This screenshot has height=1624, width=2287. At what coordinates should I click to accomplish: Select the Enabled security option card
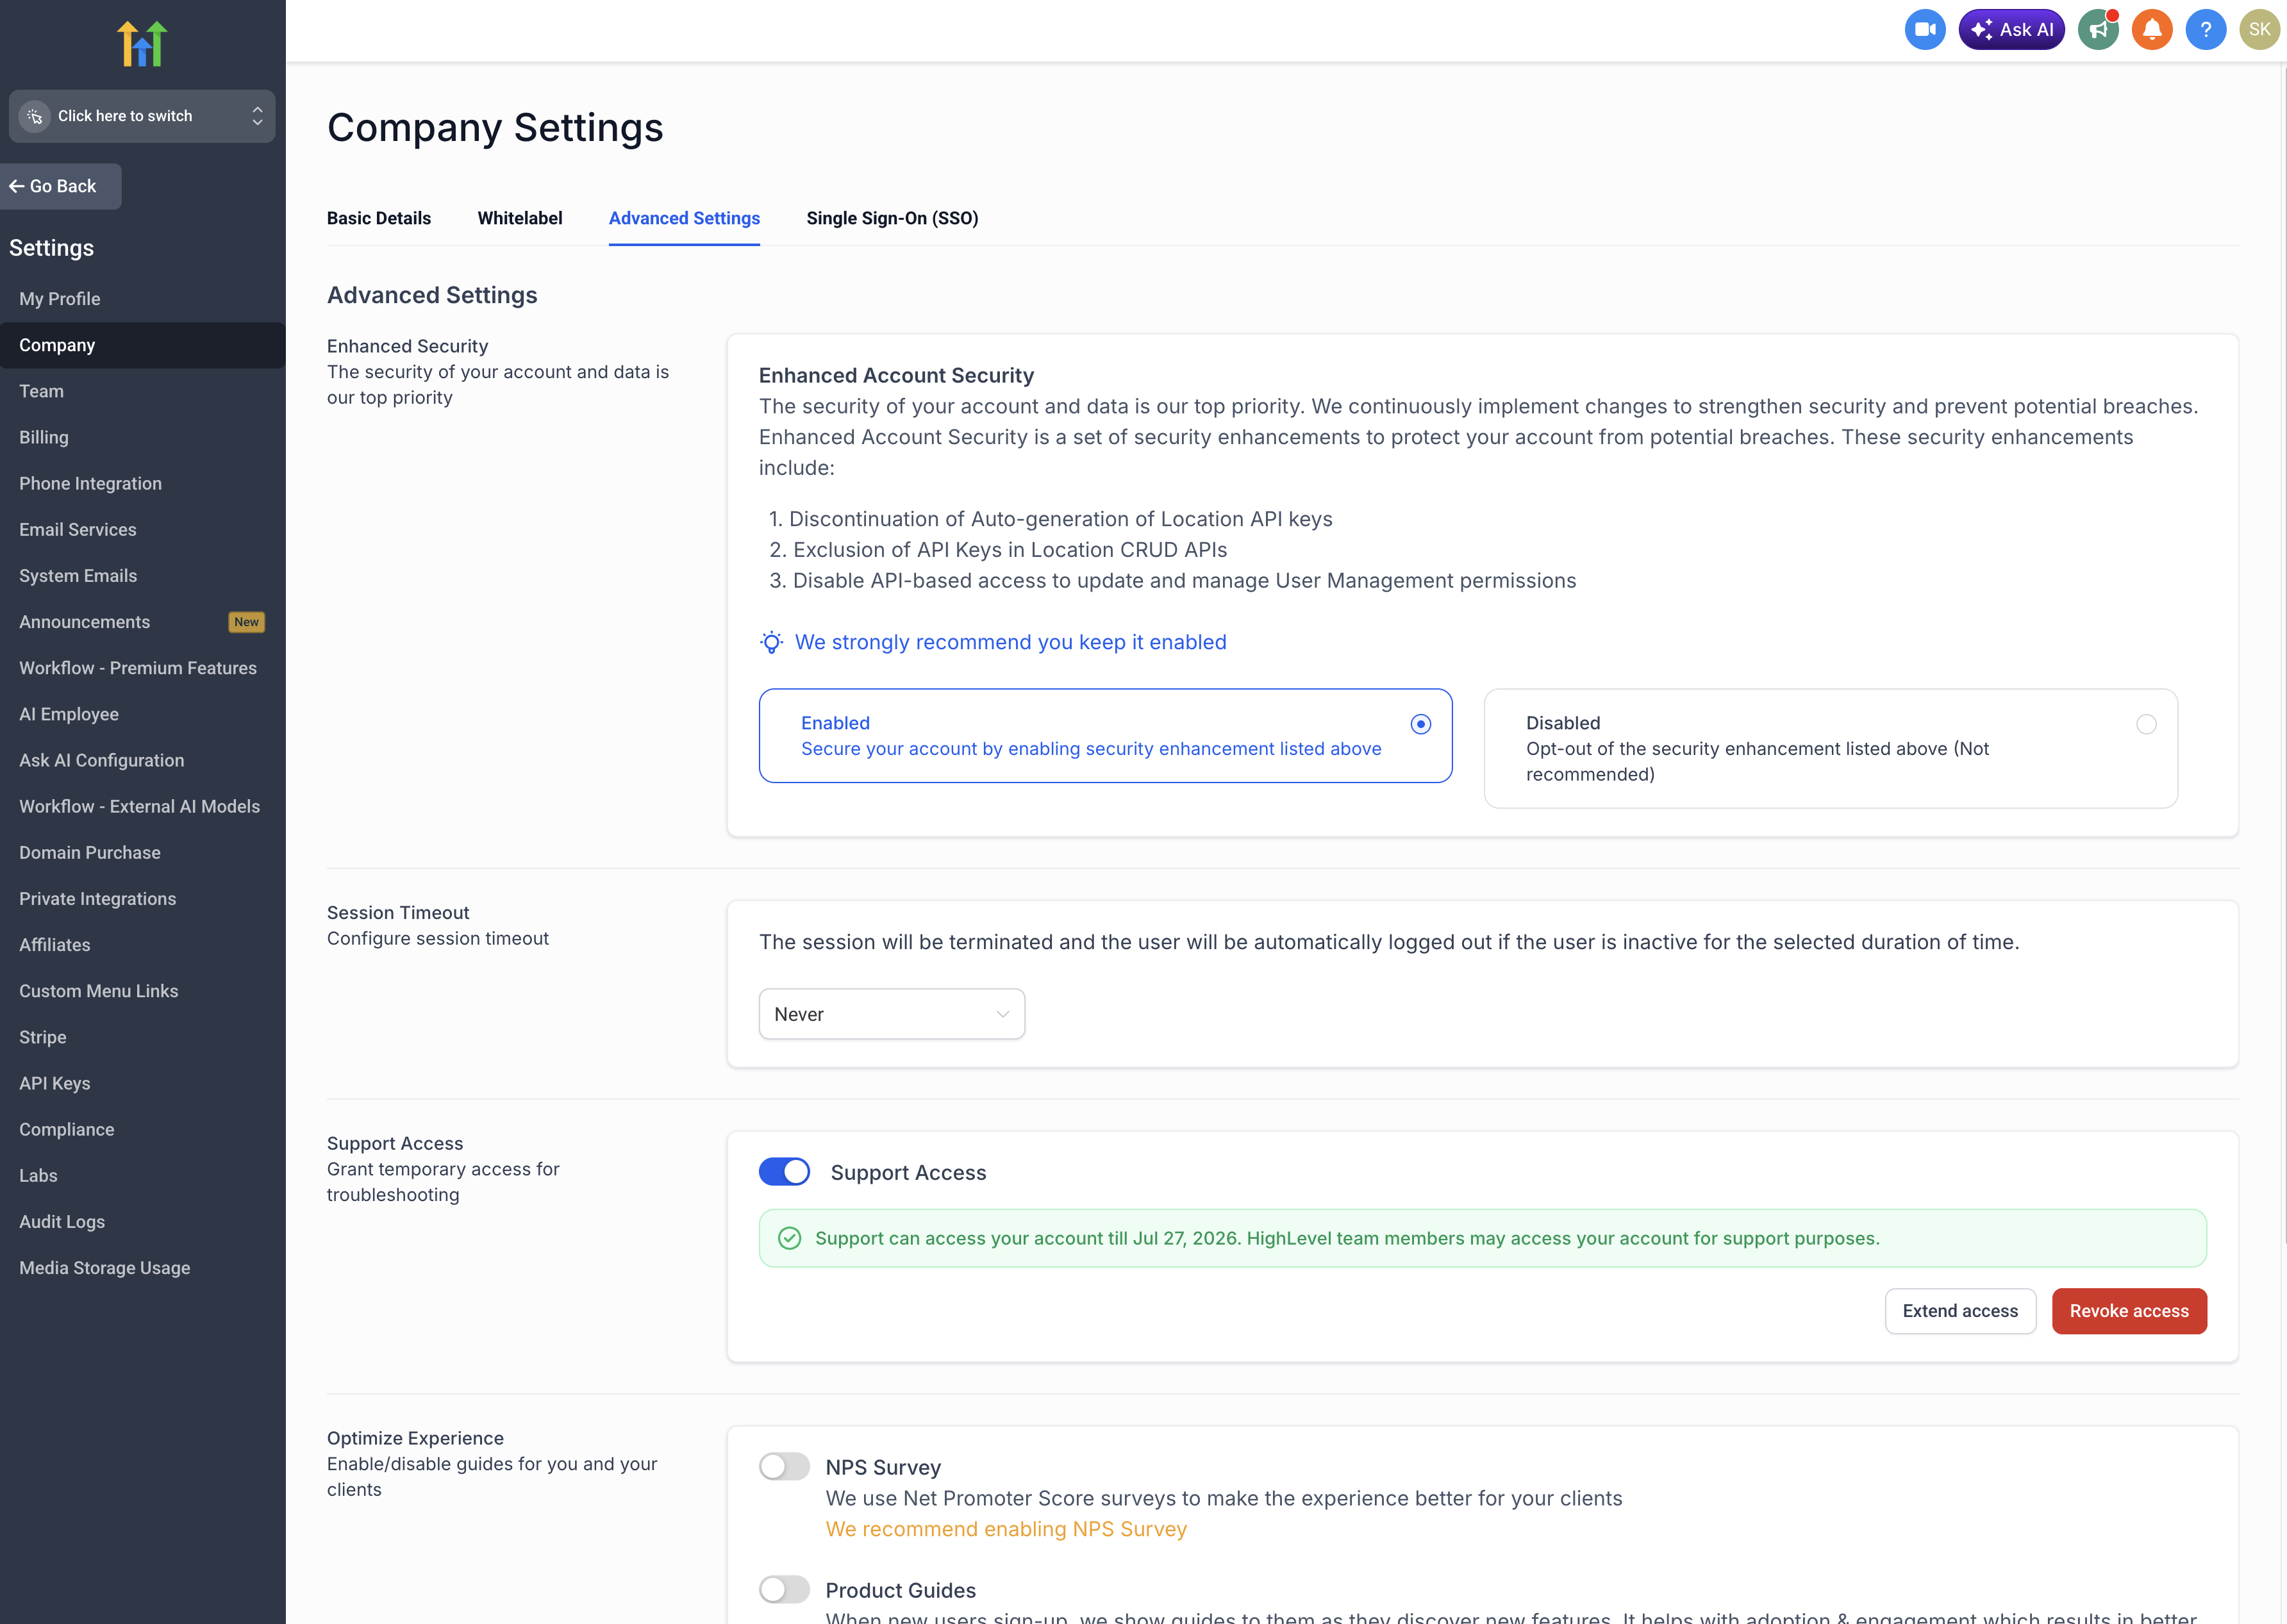coord(1104,736)
